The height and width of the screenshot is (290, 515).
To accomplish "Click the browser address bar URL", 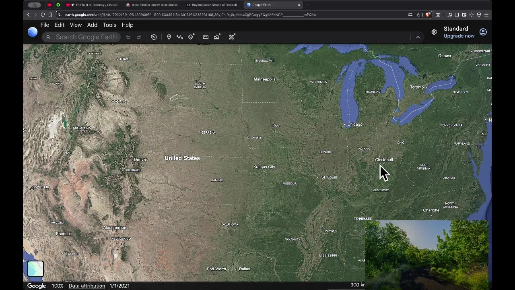I will point(191,15).
